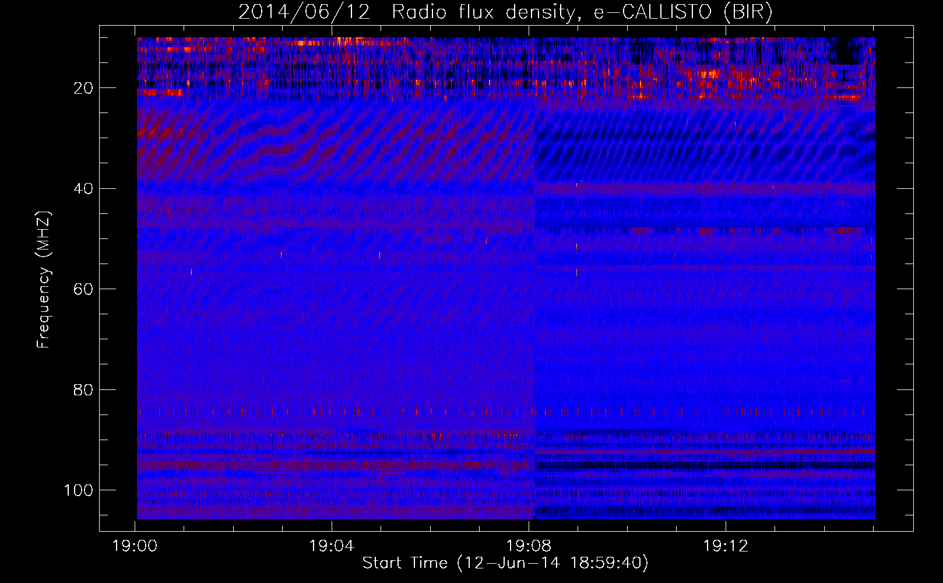Click the 19:04 time tick label
This screenshot has height=583, width=943.
tap(332, 546)
